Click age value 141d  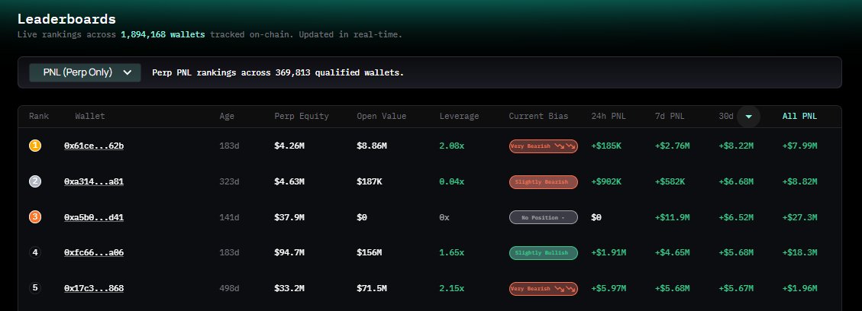[229, 217]
